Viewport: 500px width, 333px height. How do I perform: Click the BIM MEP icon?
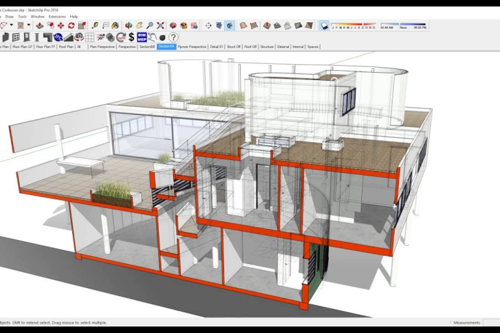[x=141, y=37]
